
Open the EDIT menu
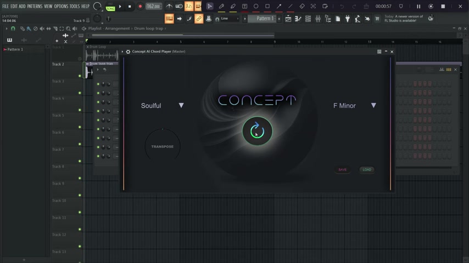(14, 6)
